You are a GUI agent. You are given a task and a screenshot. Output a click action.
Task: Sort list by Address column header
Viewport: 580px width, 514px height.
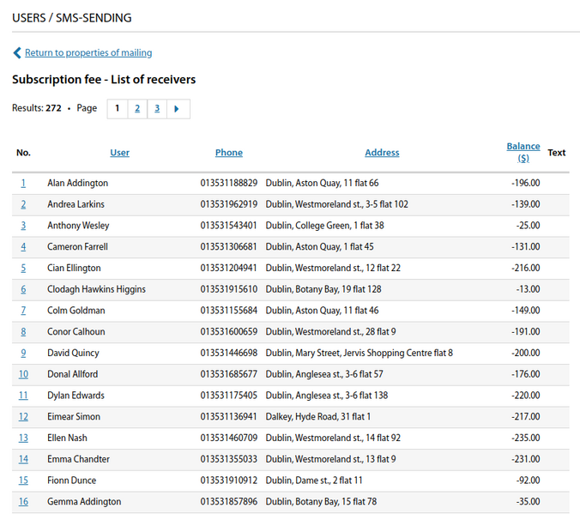382,153
